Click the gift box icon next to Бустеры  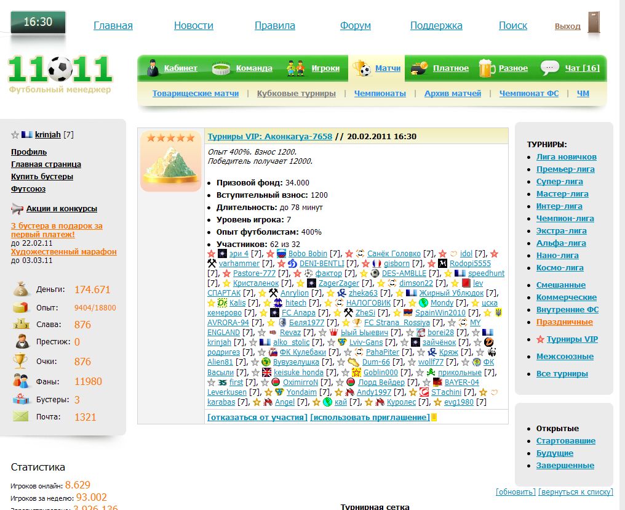[21, 399]
